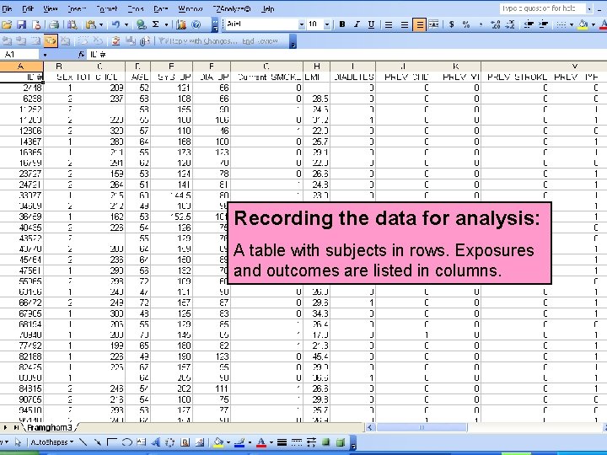
Task: Open the Undo history dropdown arrow
Action: point(126,24)
